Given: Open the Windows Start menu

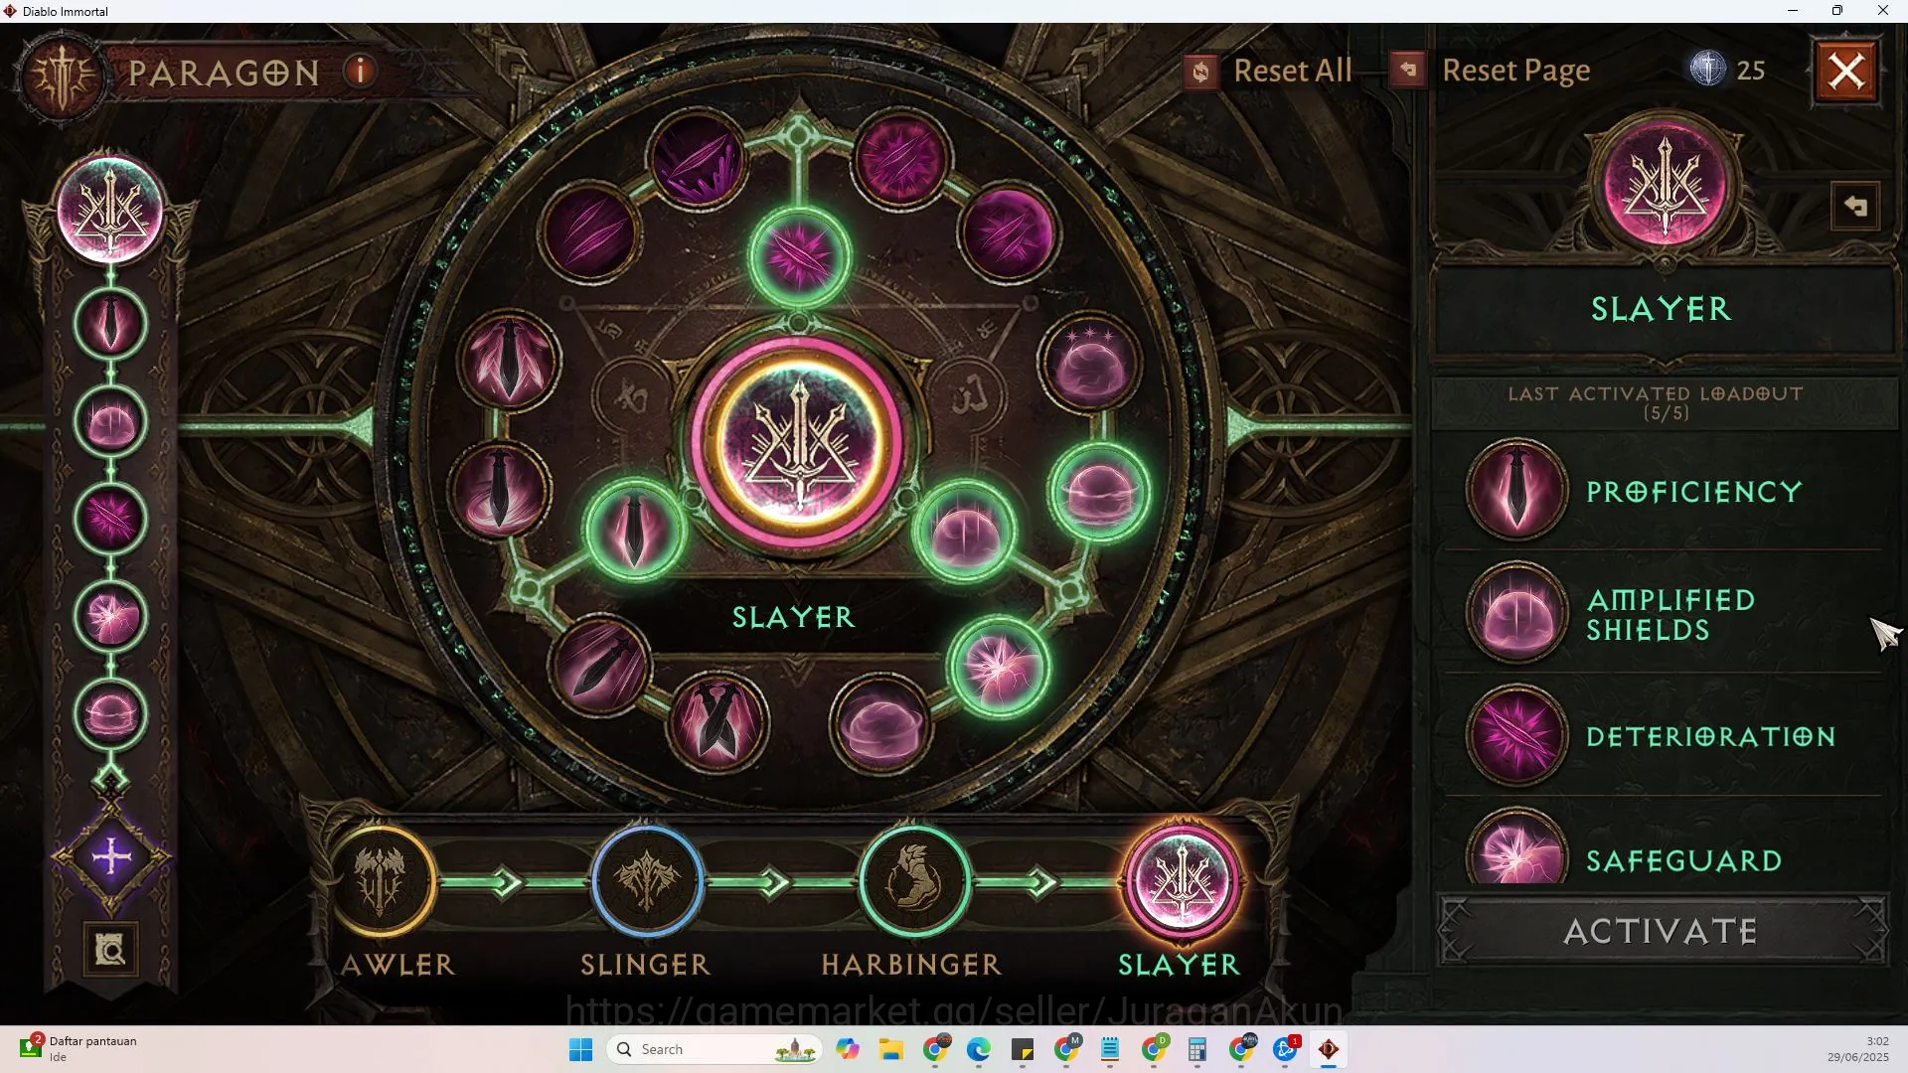Looking at the screenshot, I should (581, 1049).
